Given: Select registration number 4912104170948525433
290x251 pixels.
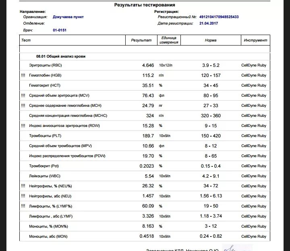Looking at the screenshot, I should [x=219, y=17].
